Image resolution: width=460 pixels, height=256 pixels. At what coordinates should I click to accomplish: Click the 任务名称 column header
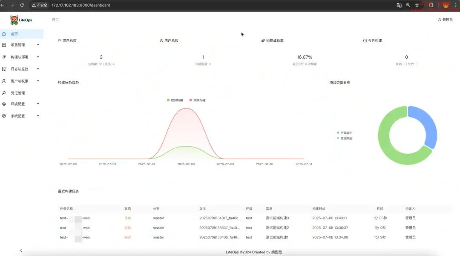[66, 209]
